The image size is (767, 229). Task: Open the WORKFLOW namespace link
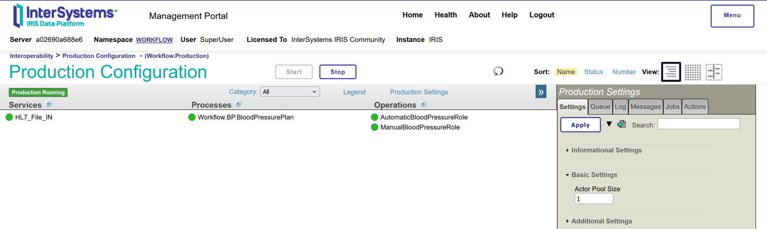(154, 40)
